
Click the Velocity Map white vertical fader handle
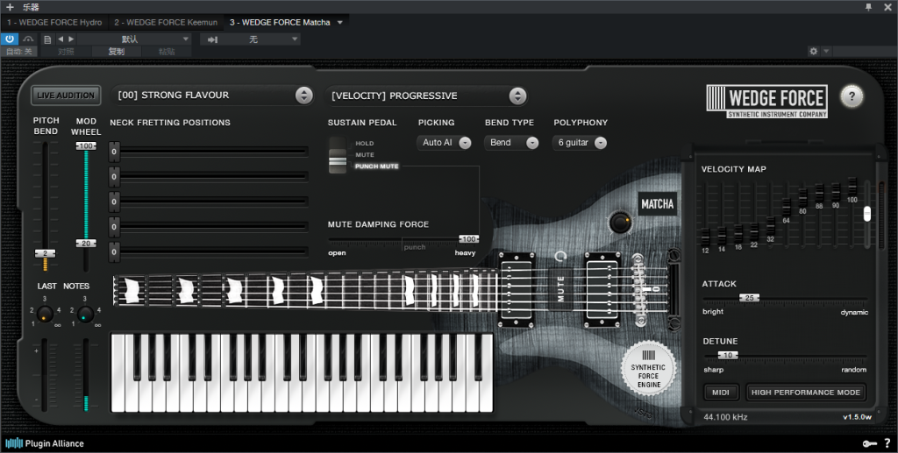(x=867, y=214)
